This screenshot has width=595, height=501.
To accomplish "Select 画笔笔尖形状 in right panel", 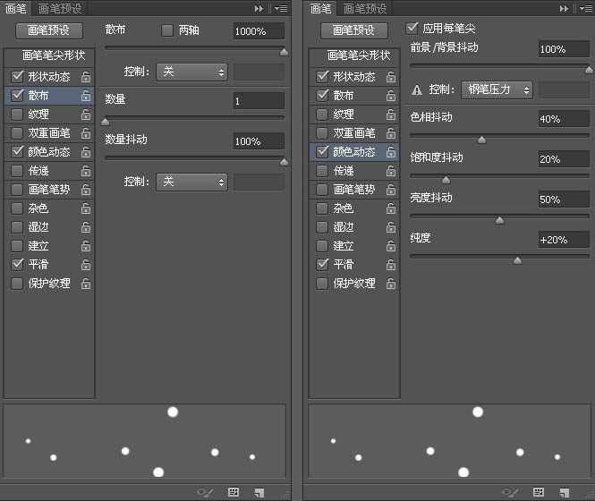I will (x=354, y=55).
